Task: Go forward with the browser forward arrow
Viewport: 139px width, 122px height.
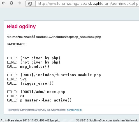Action: pos(19,3)
